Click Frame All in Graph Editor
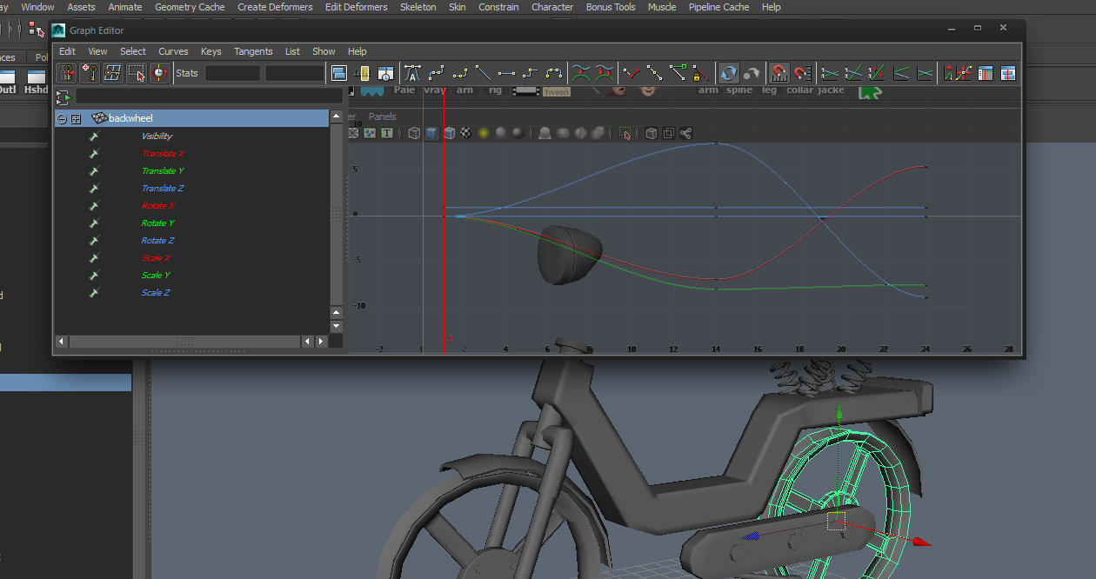This screenshot has width=1096, height=579. click(x=338, y=73)
